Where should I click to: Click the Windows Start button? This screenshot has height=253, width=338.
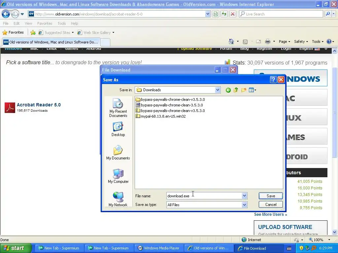pos(15,248)
